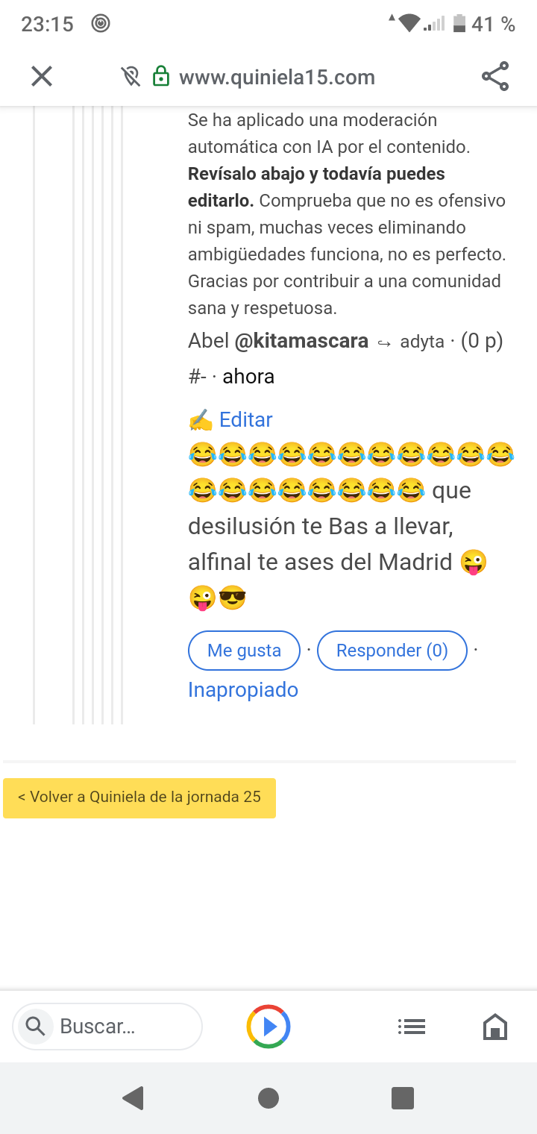Tap the crossed-out location icon
The width and height of the screenshot is (537, 1134).
[x=131, y=77]
